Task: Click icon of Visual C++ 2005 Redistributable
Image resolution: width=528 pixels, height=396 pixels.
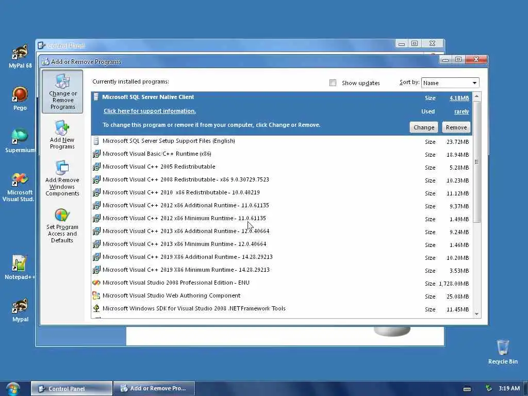Action: click(96, 167)
